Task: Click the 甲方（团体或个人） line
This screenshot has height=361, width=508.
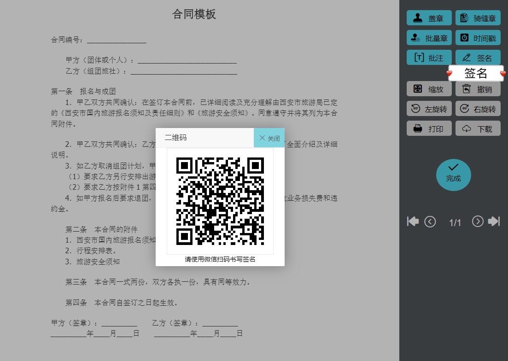Action: click(151, 60)
